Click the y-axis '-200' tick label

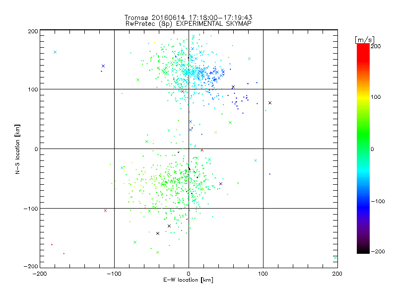pos(31,266)
